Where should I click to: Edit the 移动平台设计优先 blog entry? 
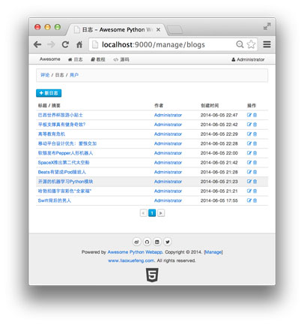pyautogui.click(x=249, y=143)
